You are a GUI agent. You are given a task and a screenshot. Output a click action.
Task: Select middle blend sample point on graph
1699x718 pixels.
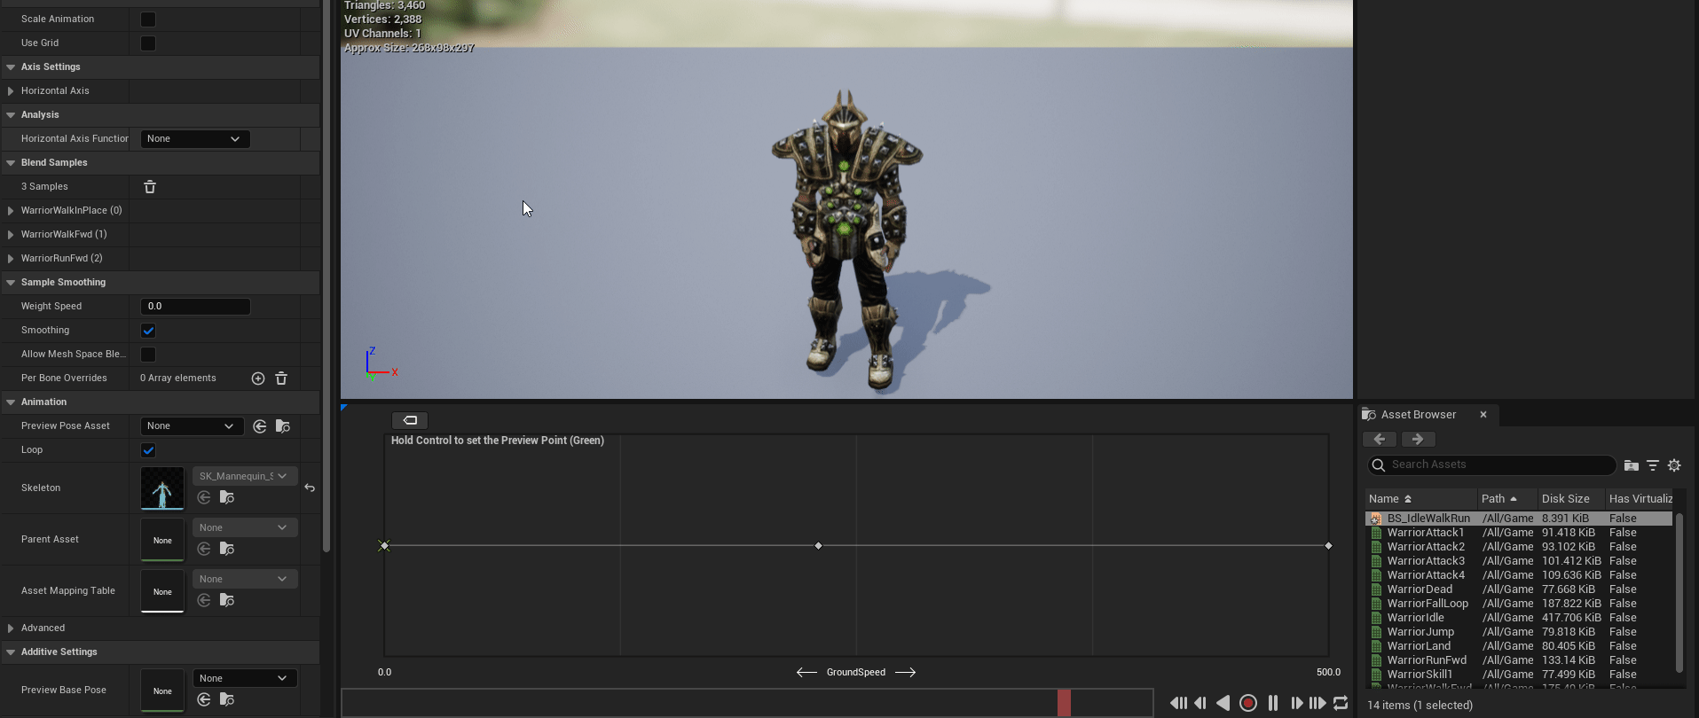point(818,546)
